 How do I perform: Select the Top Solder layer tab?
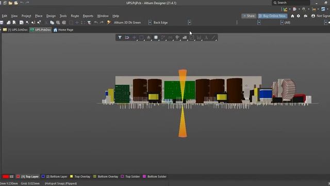tap(133, 177)
